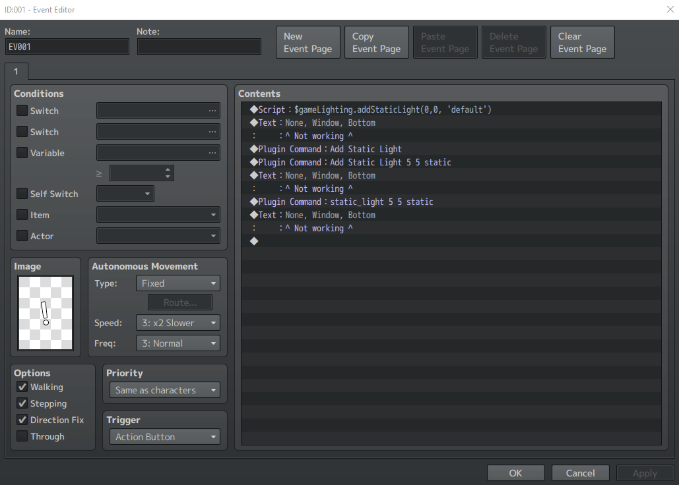Confirm with the OK button

pos(516,473)
